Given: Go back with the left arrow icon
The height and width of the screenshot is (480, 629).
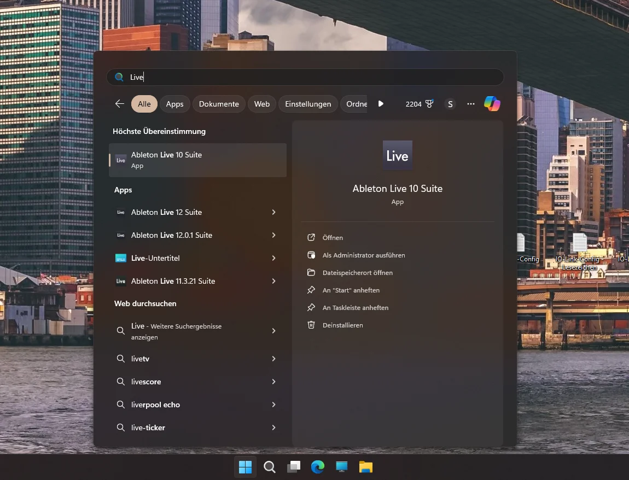Looking at the screenshot, I should [120, 104].
